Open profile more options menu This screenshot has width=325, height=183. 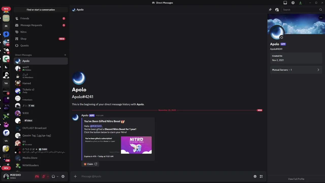tap(321, 18)
